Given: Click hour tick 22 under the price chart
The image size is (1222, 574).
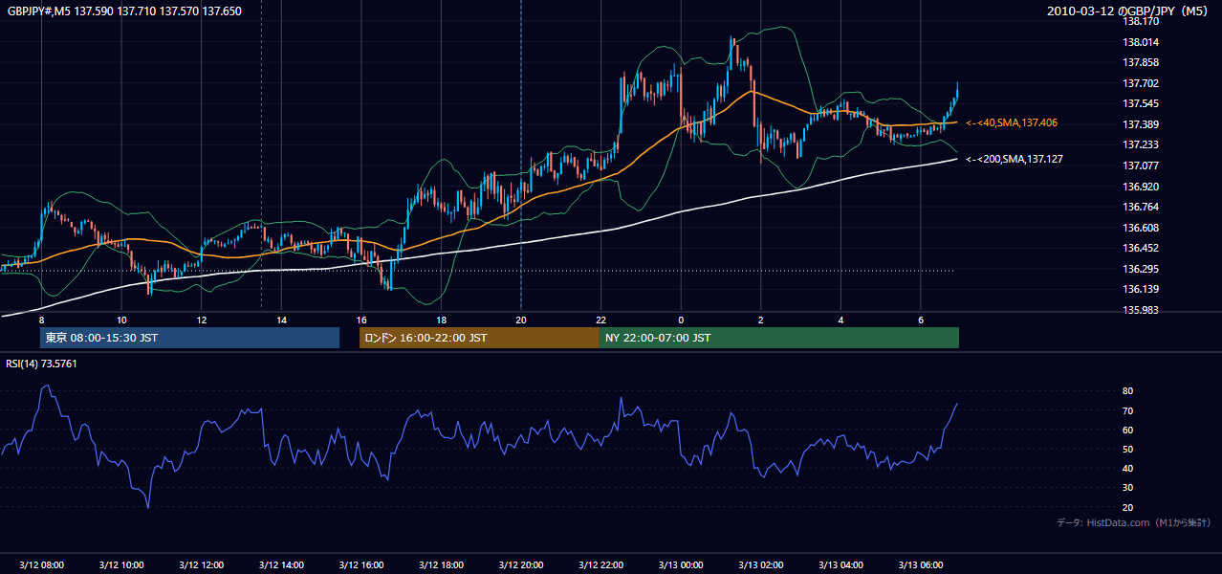Looking at the screenshot, I should coord(600,320).
